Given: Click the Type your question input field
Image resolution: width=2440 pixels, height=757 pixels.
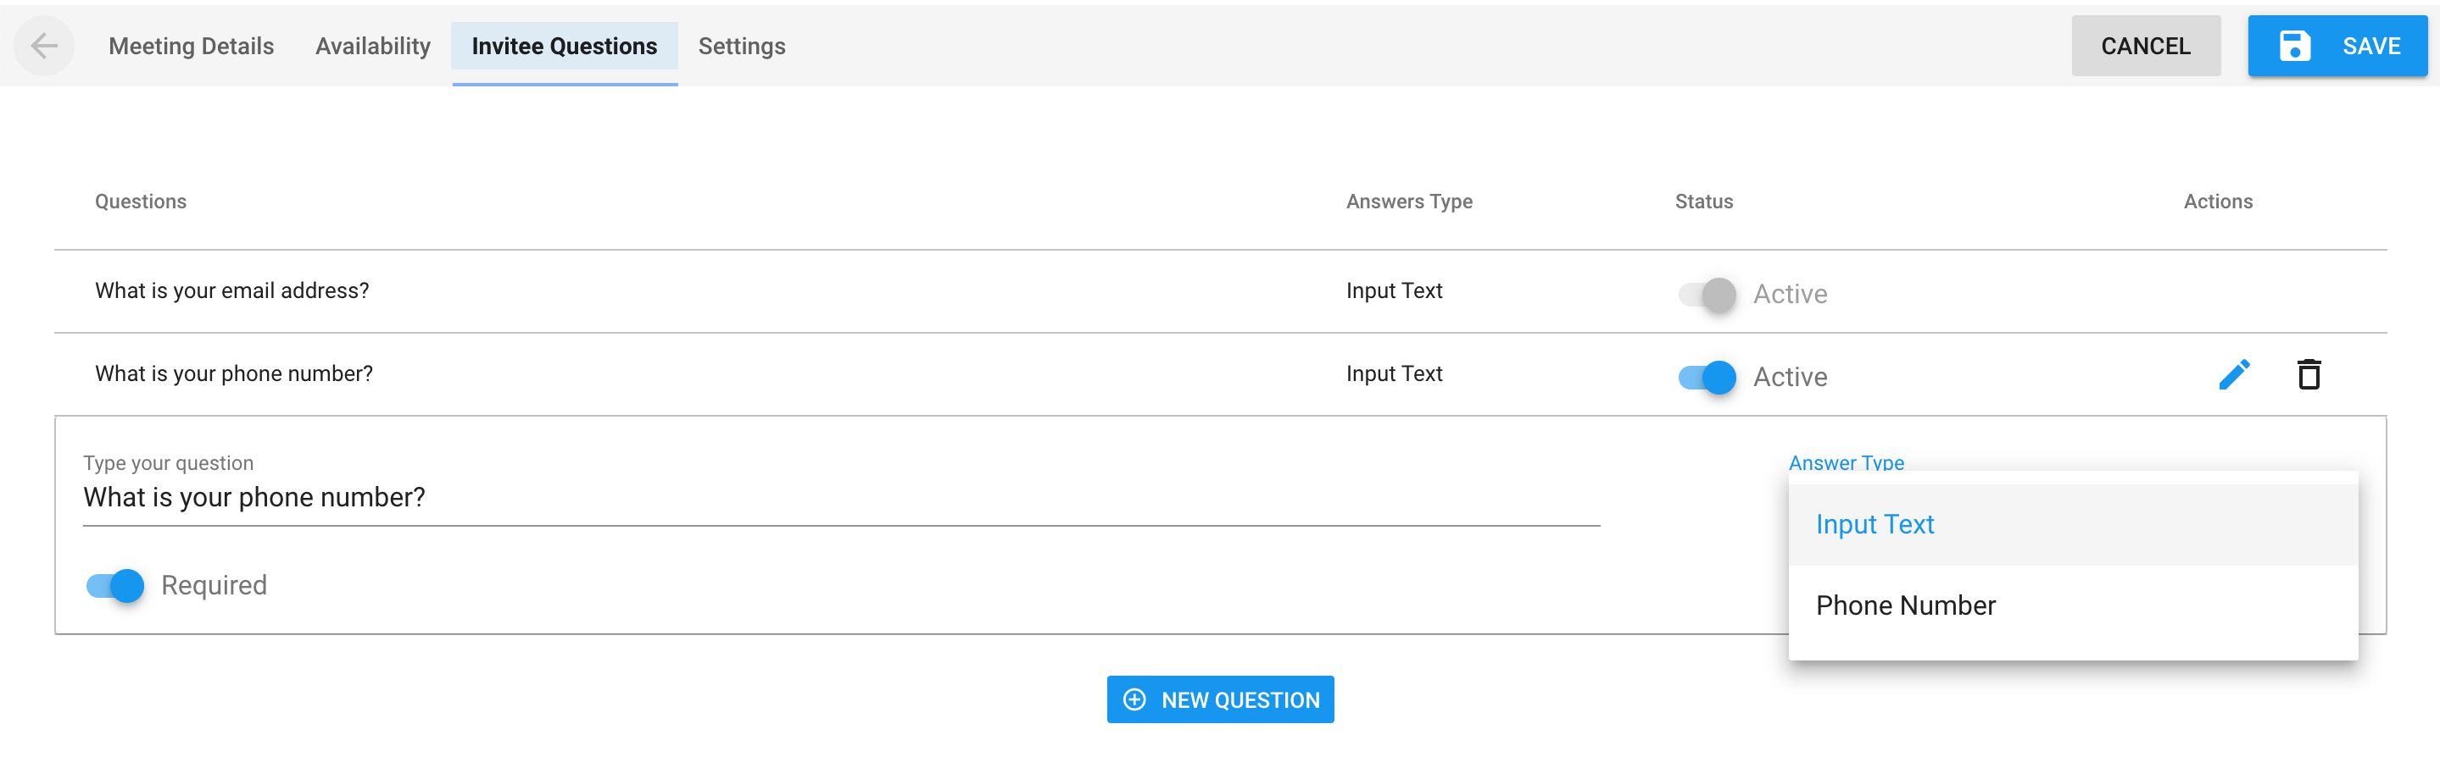Looking at the screenshot, I should pos(841,498).
